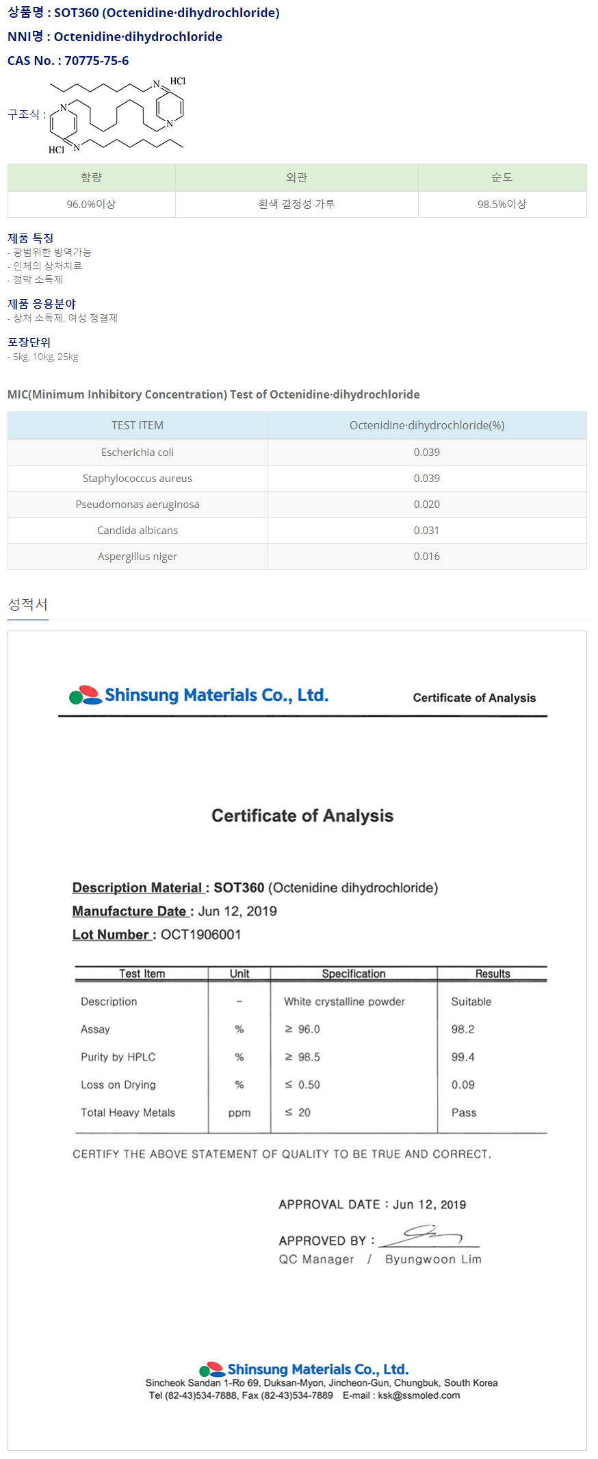Click the 구조식 label
Image resolution: width=598 pixels, height=1459 pixels.
[x=27, y=114]
